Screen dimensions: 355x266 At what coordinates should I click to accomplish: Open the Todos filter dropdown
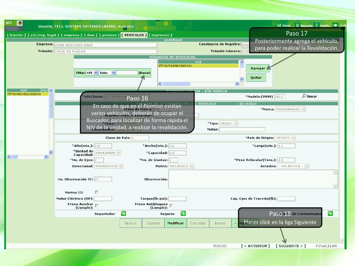[x=107, y=73]
